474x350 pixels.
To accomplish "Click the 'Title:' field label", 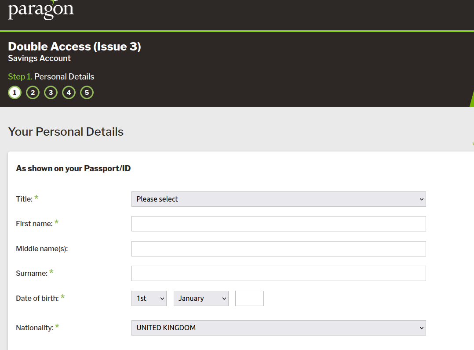I will [x=24, y=199].
